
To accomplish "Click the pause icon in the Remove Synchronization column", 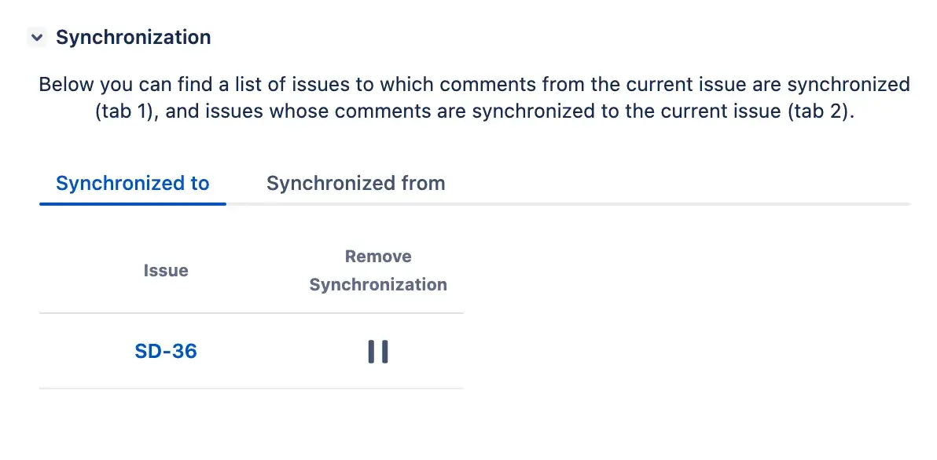I will coord(377,351).
